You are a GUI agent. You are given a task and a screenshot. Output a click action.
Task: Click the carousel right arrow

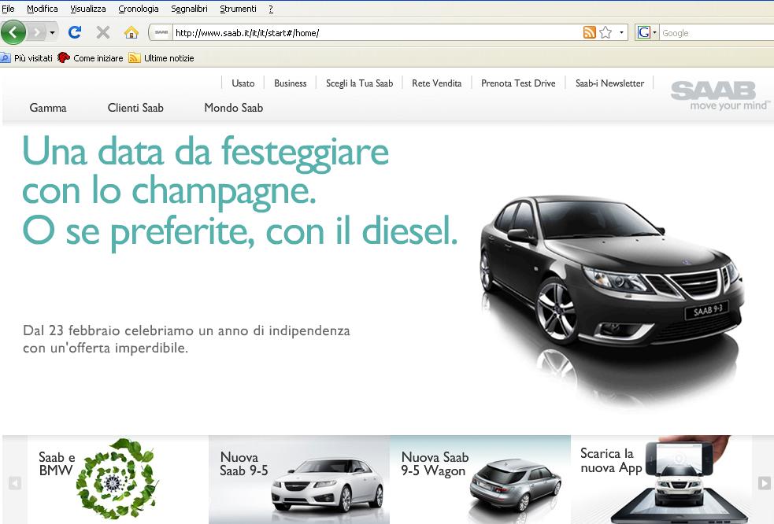pos(764,482)
